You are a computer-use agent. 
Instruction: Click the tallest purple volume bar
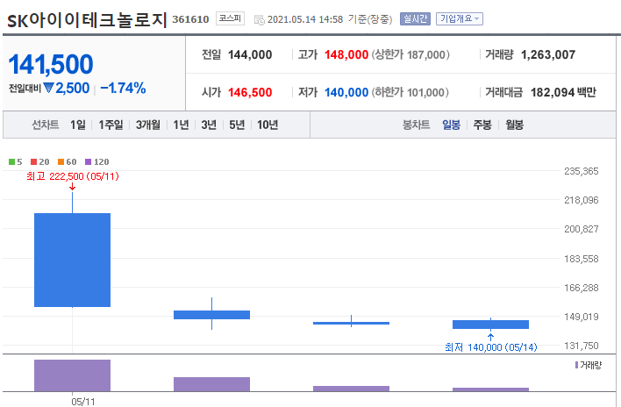point(73,375)
